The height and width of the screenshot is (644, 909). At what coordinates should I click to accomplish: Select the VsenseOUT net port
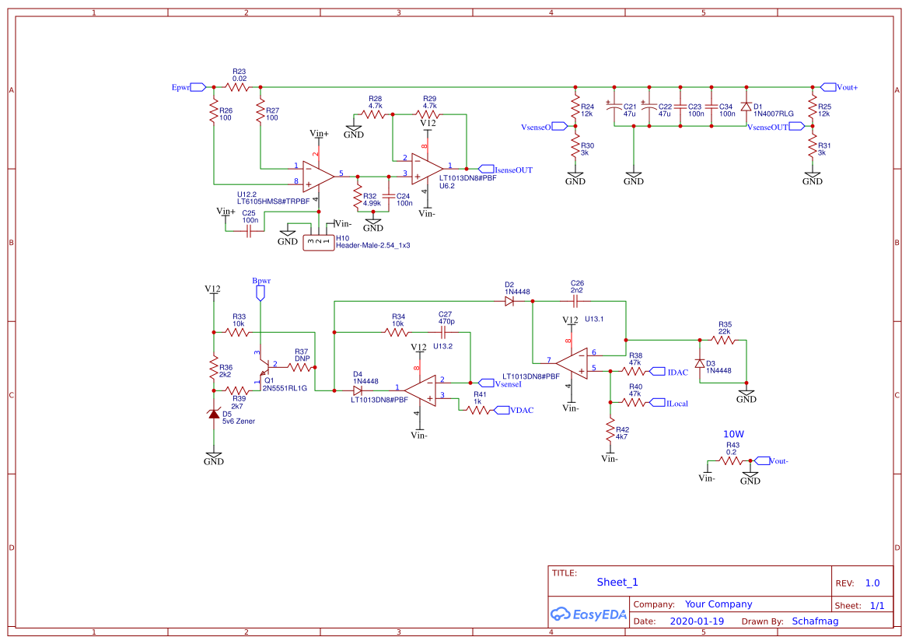(x=797, y=126)
